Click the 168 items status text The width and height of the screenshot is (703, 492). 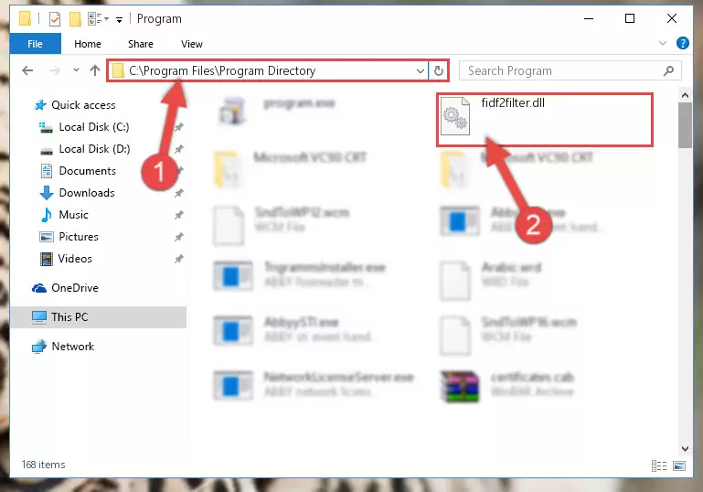click(x=44, y=465)
